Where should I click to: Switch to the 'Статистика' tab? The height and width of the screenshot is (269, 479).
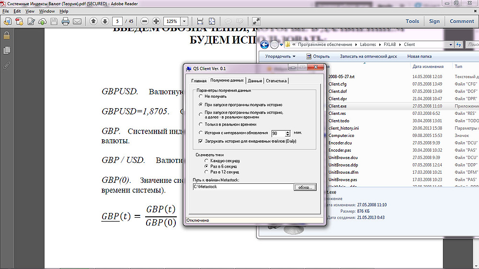click(x=276, y=81)
